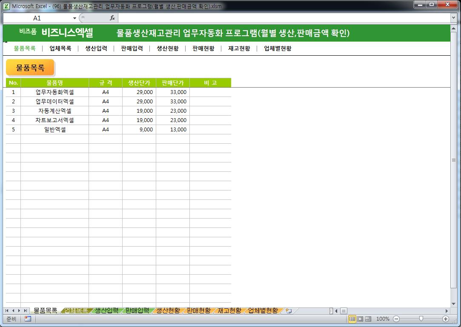The width and height of the screenshot is (461, 327).
Task: Click the zoom in plus button
Action: pyautogui.click(x=446, y=319)
